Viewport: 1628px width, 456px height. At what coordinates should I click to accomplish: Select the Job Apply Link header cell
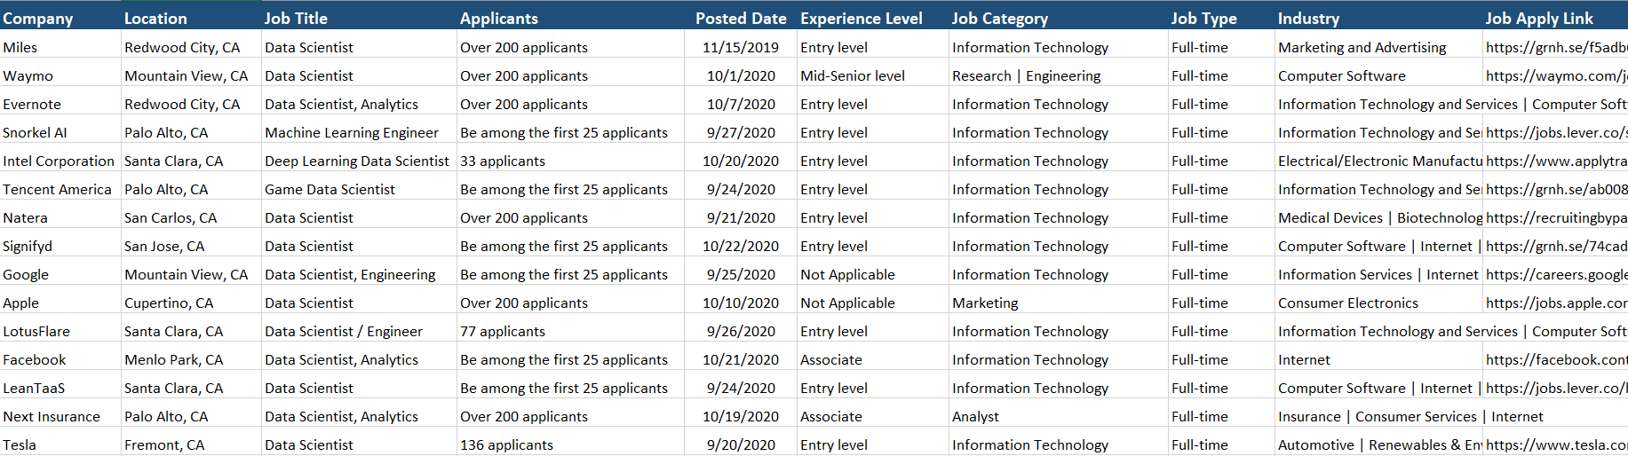point(1555,18)
